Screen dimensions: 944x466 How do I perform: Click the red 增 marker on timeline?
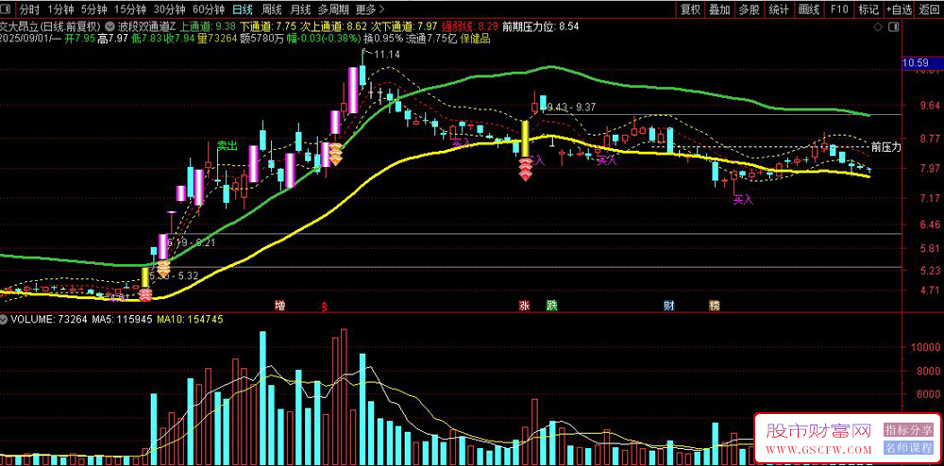279,306
